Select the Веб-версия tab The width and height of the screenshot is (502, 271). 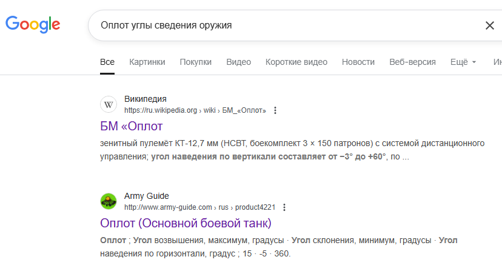[412, 62]
